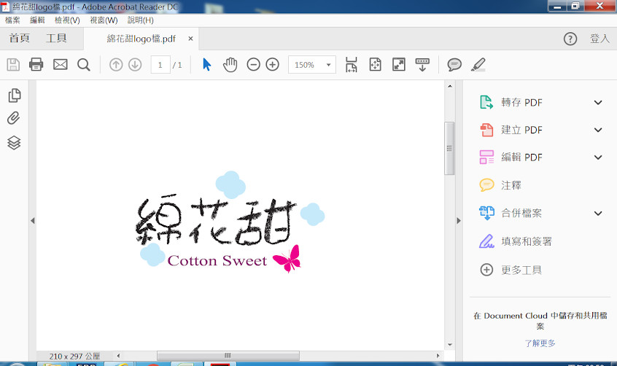Image resolution: width=617 pixels, height=366 pixels.
Task: Choose the Selection arrow tool
Action: pos(206,65)
